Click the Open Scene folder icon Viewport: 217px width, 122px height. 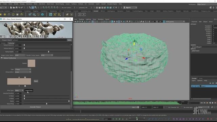pyautogui.click(x=14, y=7)
